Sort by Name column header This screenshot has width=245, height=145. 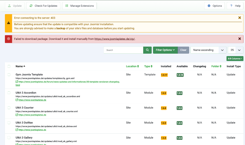(x=20, y=66)
